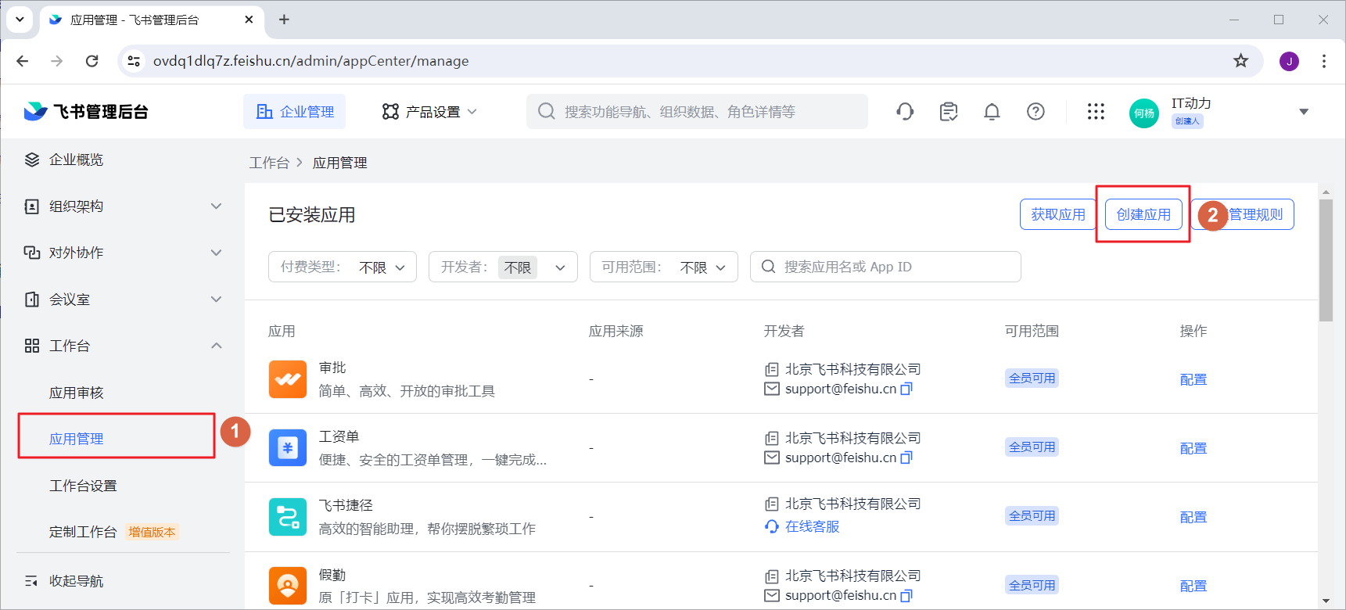Image resolution: width=1346 pixels, height=610 pixels.
Task: Click the 创建应用 button
Action: coord(1143,214)
